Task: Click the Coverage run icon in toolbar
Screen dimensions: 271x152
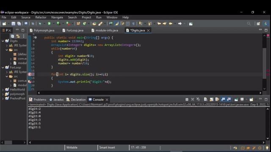Action: point(58,24)
